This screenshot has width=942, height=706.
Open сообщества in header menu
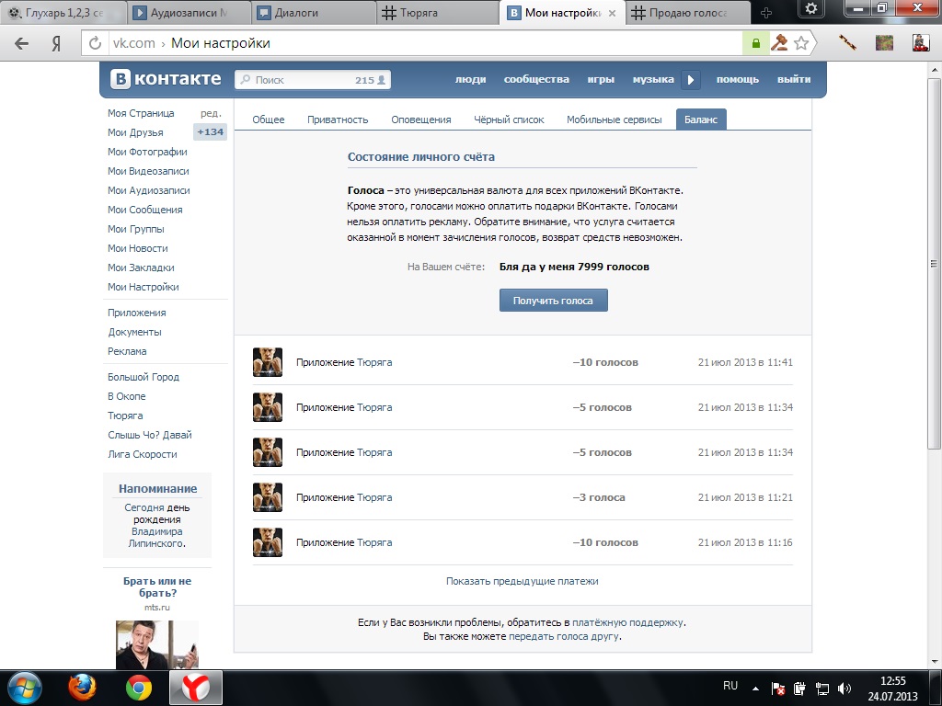coord(536,79)
